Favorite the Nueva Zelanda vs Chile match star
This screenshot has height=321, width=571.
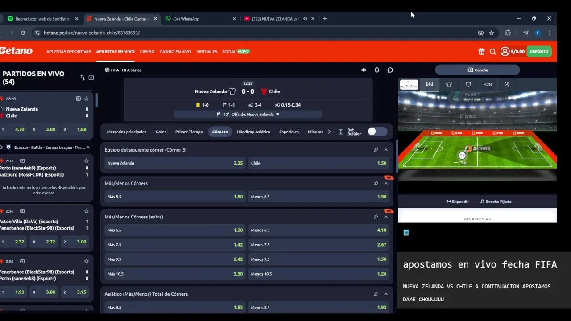[87, 99]
